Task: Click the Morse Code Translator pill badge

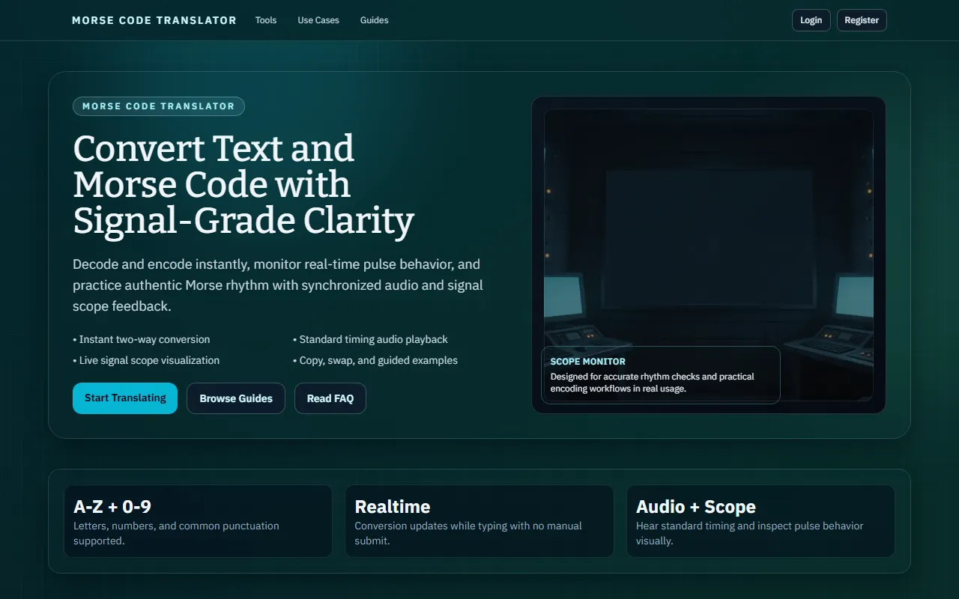Action: [x=159, y=106]
